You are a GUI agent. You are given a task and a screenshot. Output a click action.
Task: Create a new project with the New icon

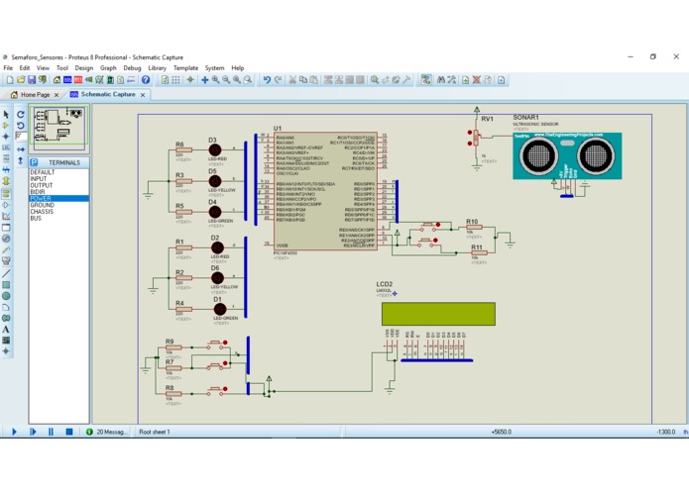10,80
